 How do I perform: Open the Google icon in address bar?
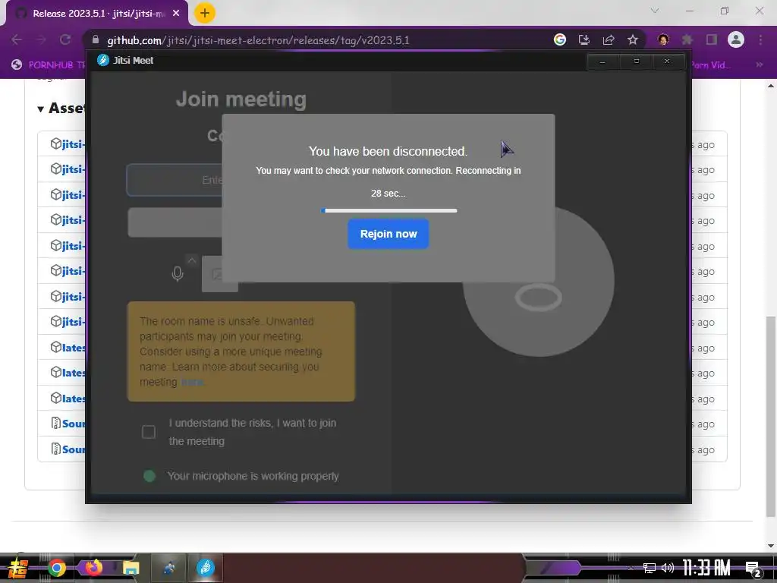(560, 39)
